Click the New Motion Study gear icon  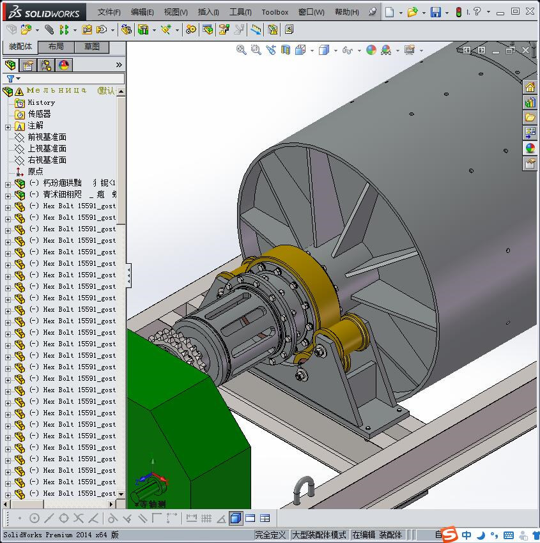(190, 30)
